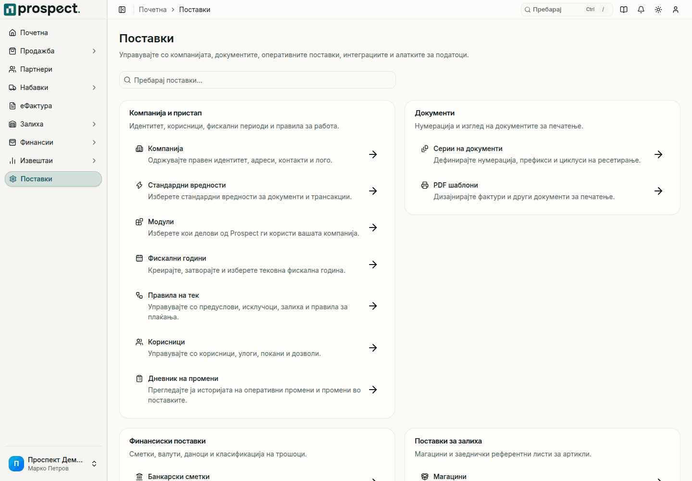Click the printer icon for PDF шаблони
The width and height of the screenshot is (692, 481).
pyautogui.click(x=425, y=185)
